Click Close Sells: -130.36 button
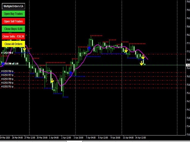 [x=13, y=36]
